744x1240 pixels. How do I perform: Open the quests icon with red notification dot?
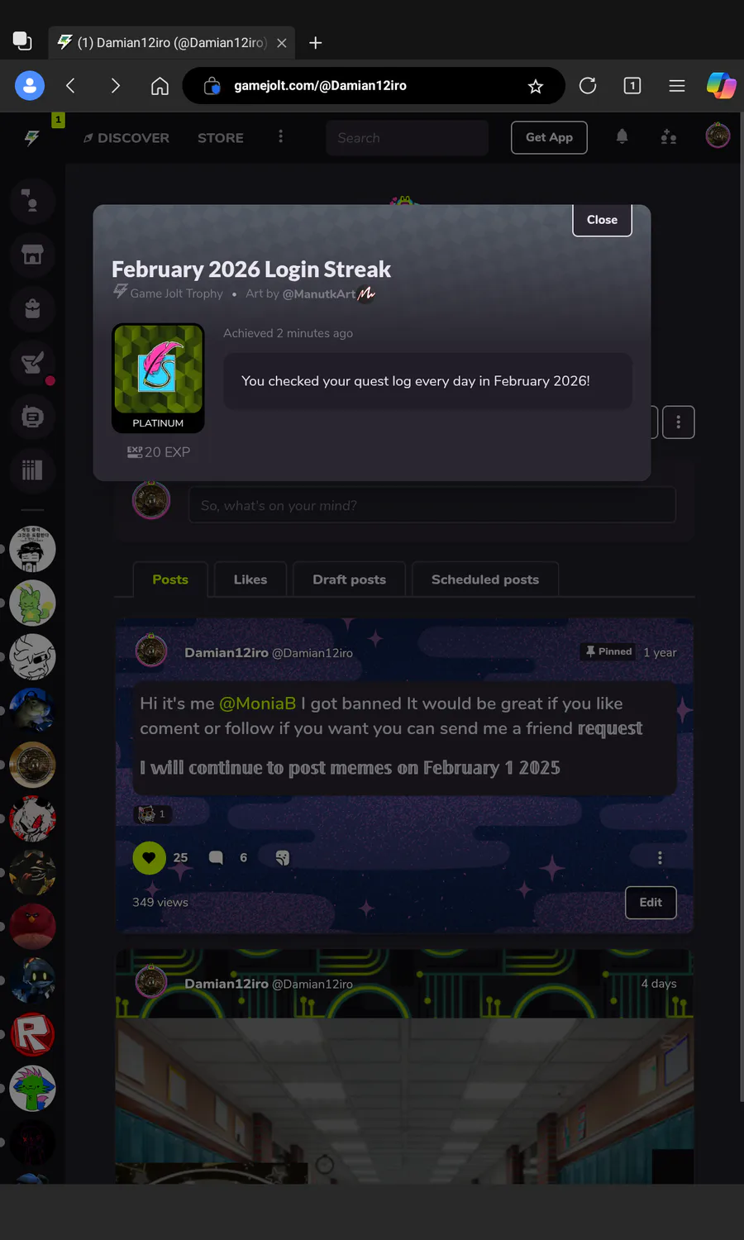(x=32, y=362)
